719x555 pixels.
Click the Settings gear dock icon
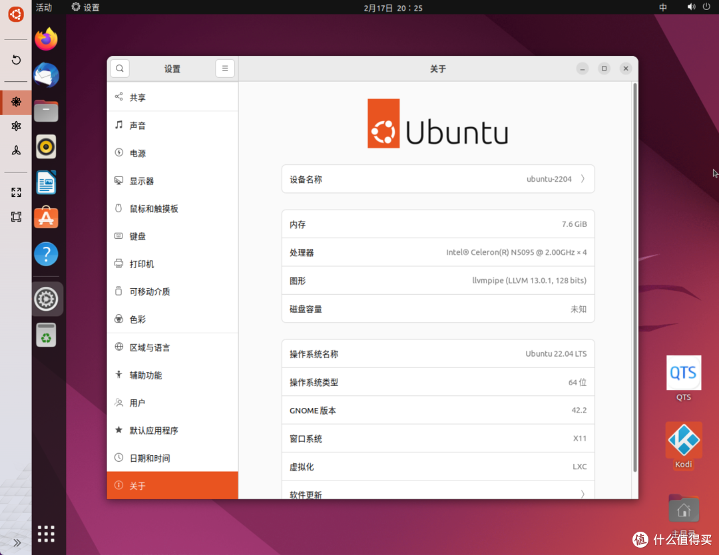(x=47, y=299)
